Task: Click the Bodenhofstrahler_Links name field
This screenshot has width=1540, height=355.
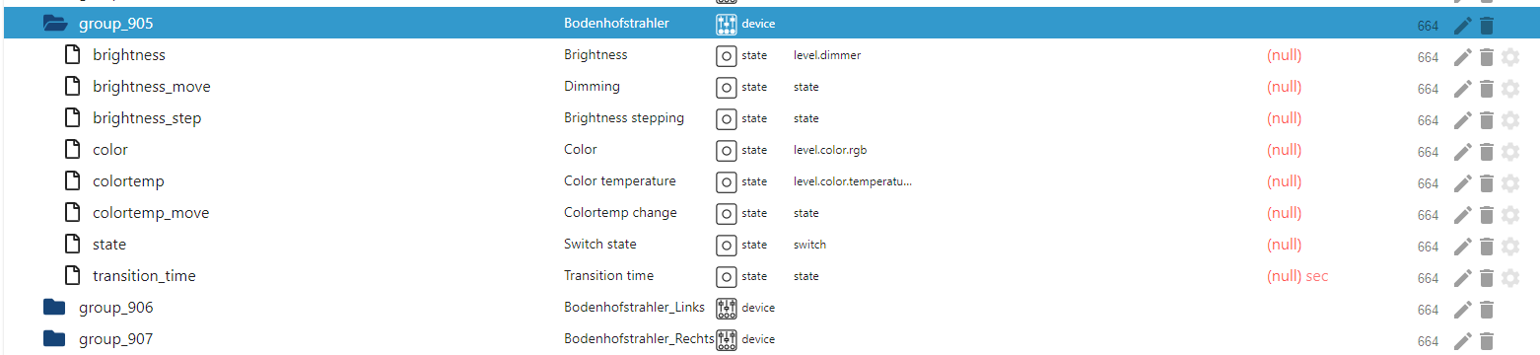Action: click(635, 308)
